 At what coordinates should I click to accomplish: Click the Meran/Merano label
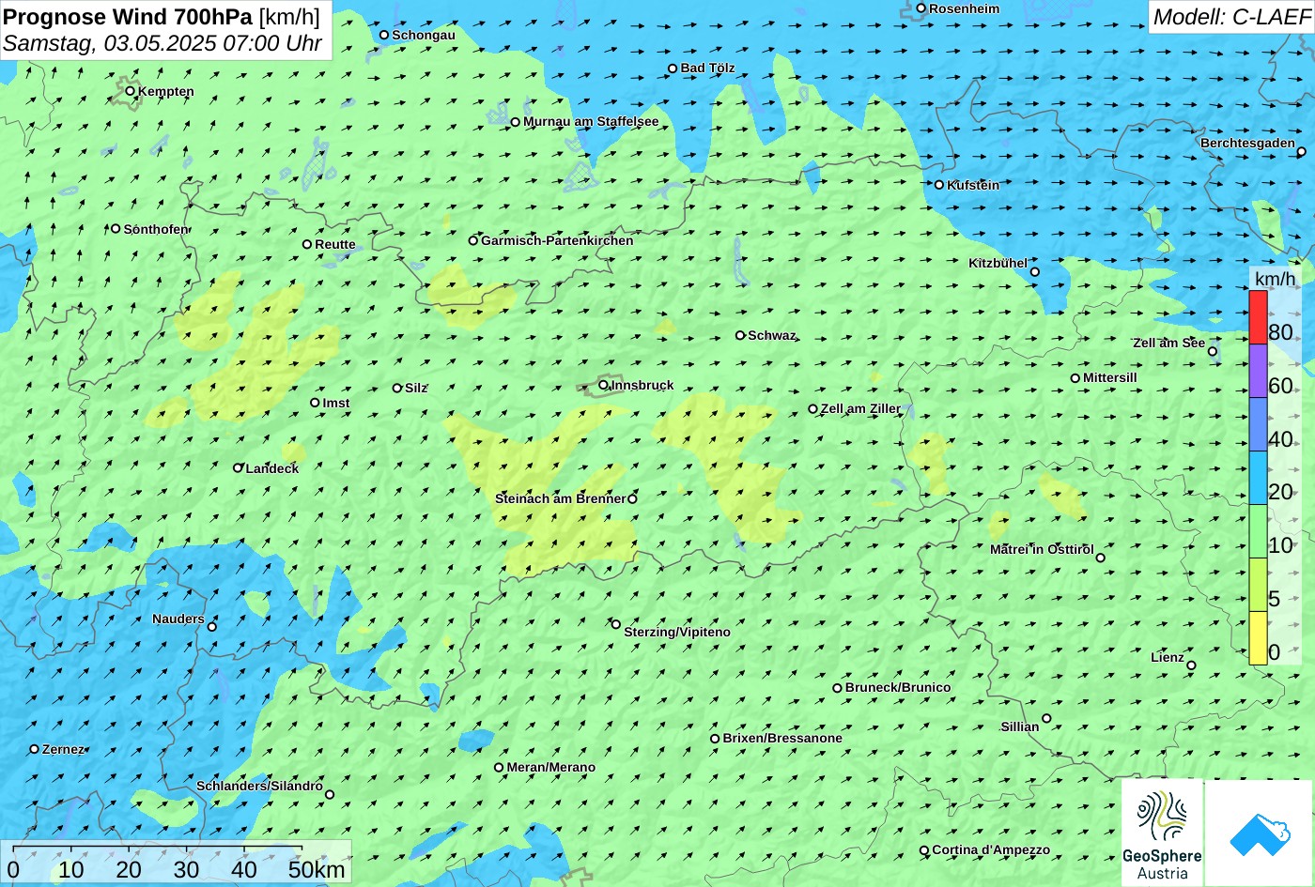551,767
